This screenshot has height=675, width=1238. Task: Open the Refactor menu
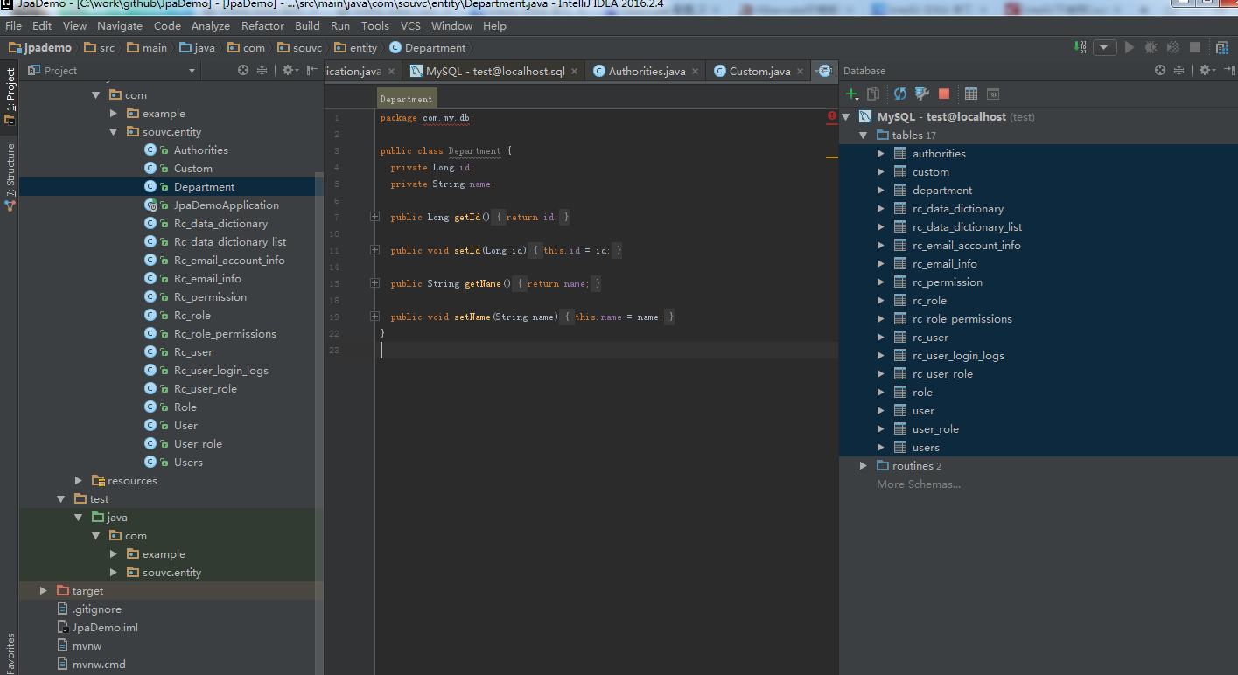pos(262,26)
